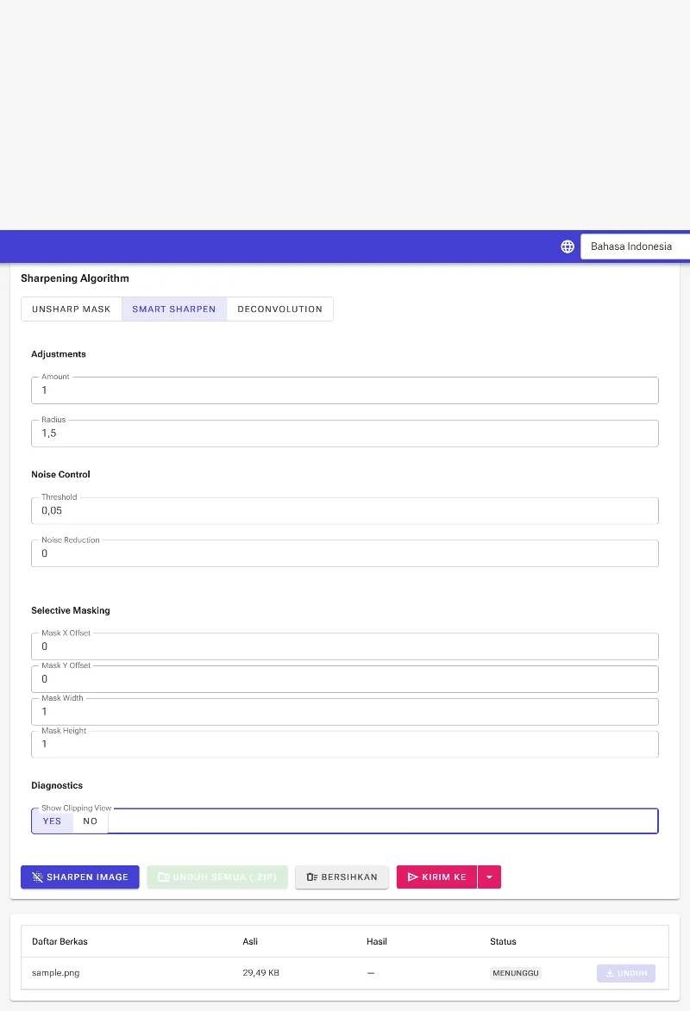The image size is (690, 1011).
Task: Click the Noise Reduction input field
Action: [345, 553]
